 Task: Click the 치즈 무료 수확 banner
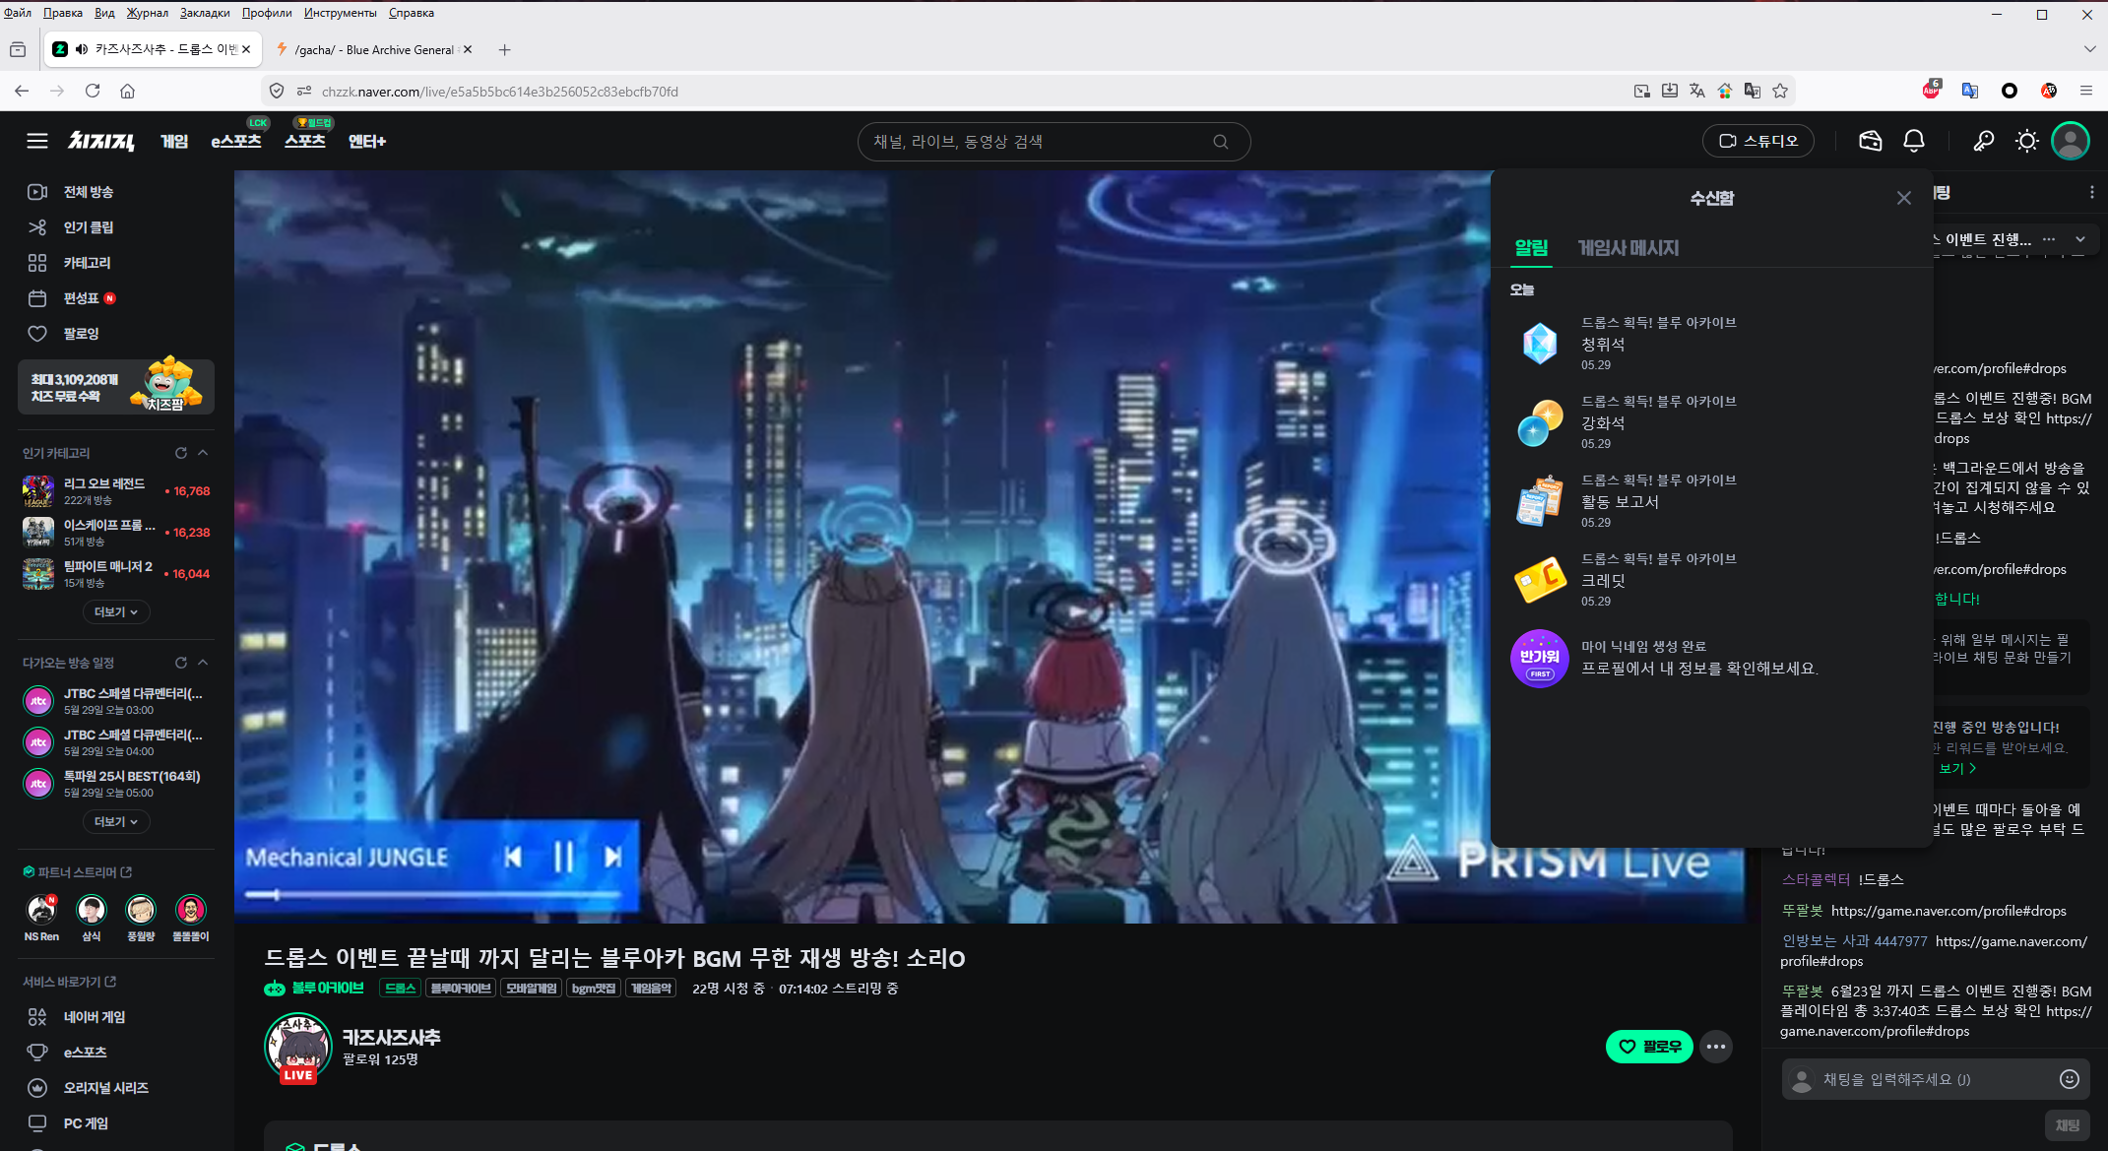(116, 386)
